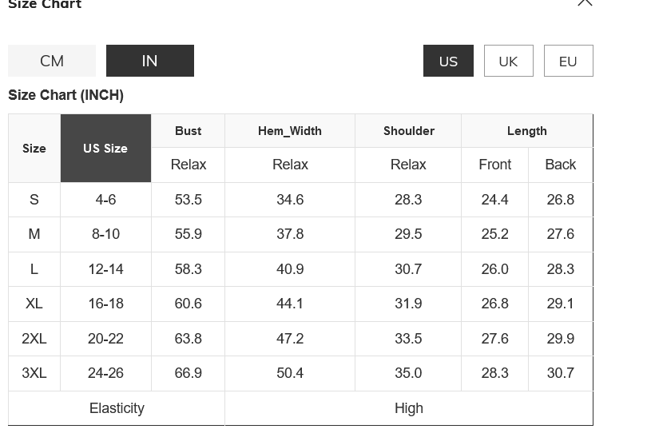The width and height of the screenshot is (651, 437).
Task: Select the size XL row label
Action: [34, 304]
